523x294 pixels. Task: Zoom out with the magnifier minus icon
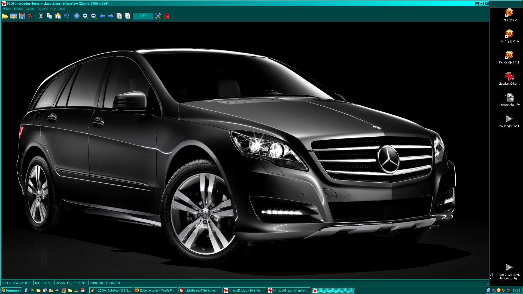94,16
